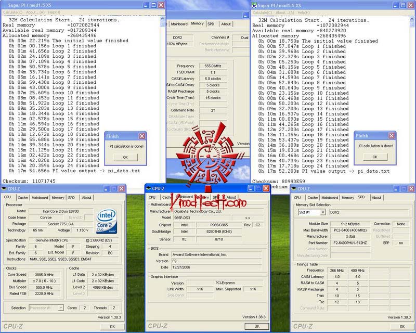Minimize the left CPU-Z window
Image resolution: width=416 pixels, height=333 pixels.
click(x=107, y=189)
